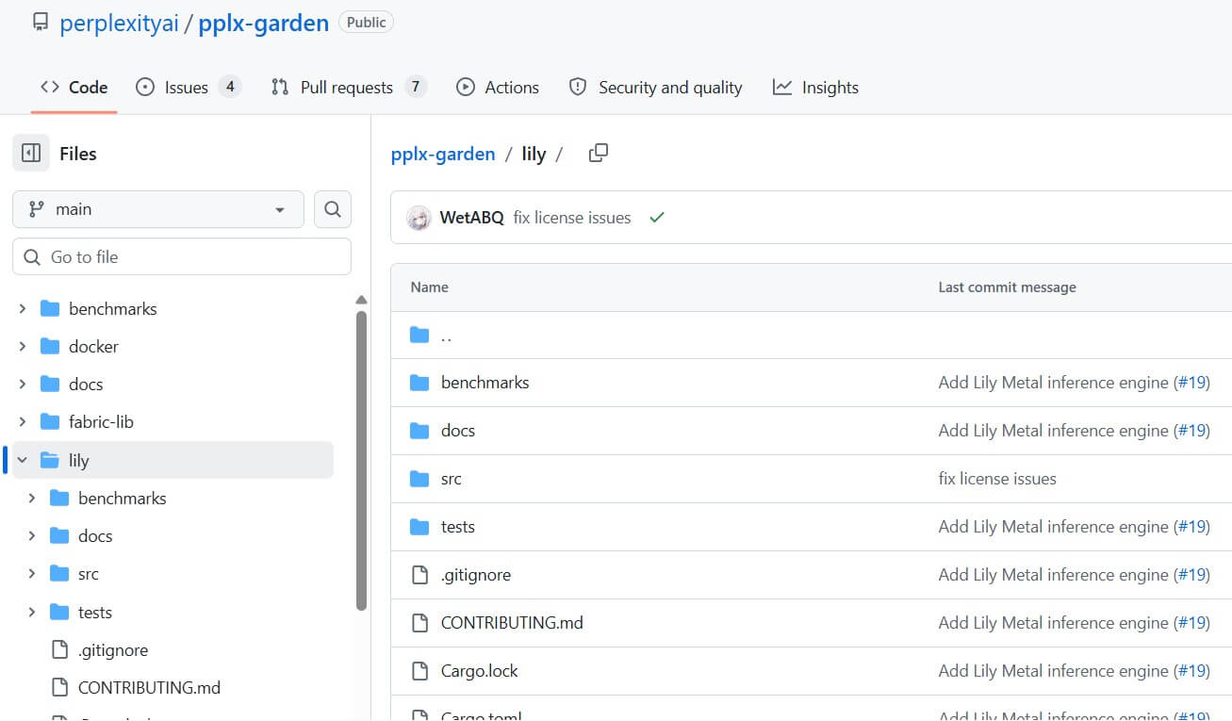
Task: Click the CONTRIBUTING.md file icon in sidebar tree
Action: coord(59,688)
